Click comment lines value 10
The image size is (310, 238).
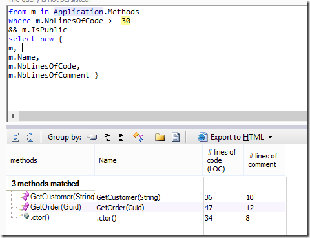coord(250,197)
